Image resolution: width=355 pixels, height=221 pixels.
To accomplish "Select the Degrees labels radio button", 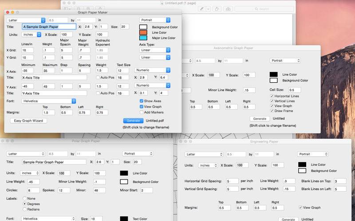I will [x=25, y=204].
